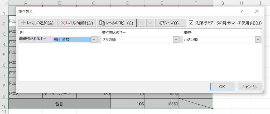
Task: Close the 並べ替え dialog with X
Action: coord(257,12)
